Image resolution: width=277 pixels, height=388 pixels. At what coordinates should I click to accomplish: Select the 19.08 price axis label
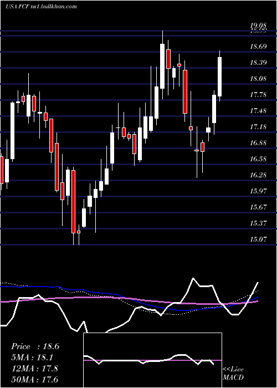tap(258, 25)
